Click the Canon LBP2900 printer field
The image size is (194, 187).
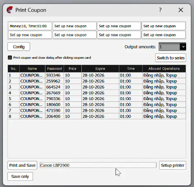point(98,165)
